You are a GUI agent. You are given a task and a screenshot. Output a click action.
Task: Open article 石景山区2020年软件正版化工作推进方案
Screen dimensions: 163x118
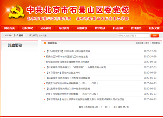coord(67,57)
